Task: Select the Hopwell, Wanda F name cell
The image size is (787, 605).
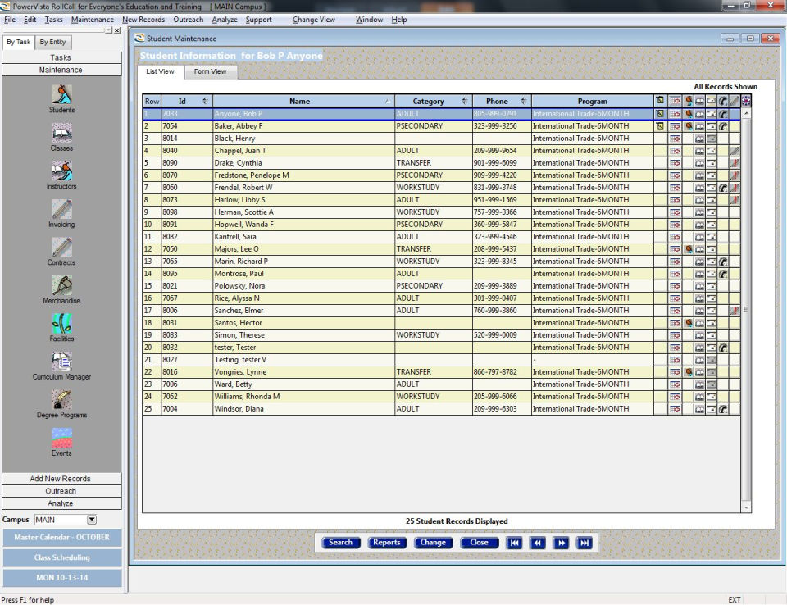Action: pyautogui.click(x=303, y=225)
